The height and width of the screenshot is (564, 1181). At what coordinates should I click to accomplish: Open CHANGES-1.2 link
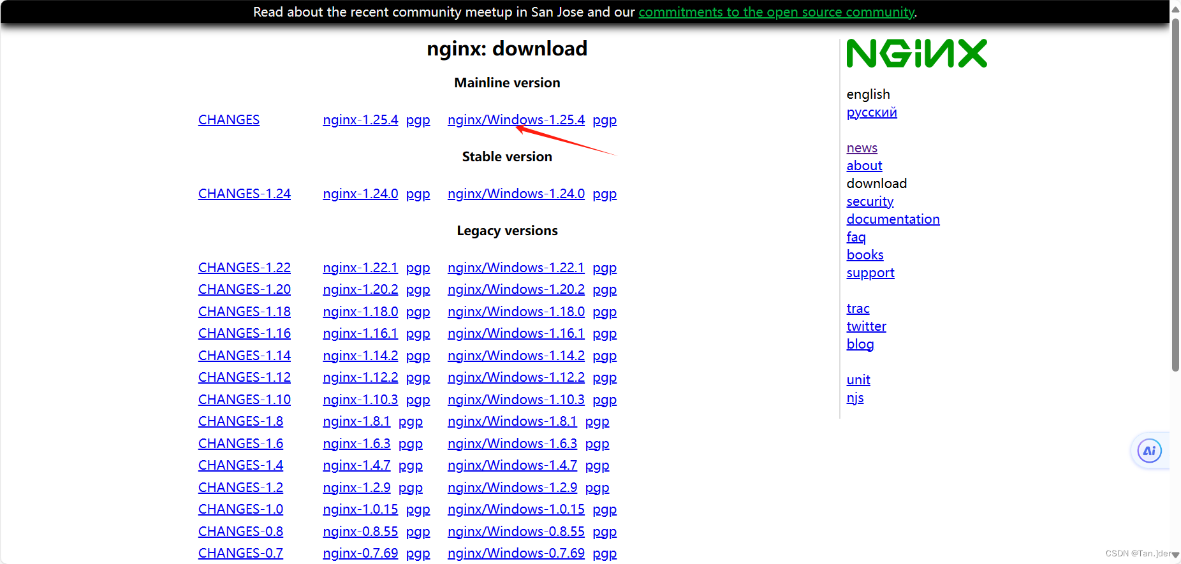240,488
